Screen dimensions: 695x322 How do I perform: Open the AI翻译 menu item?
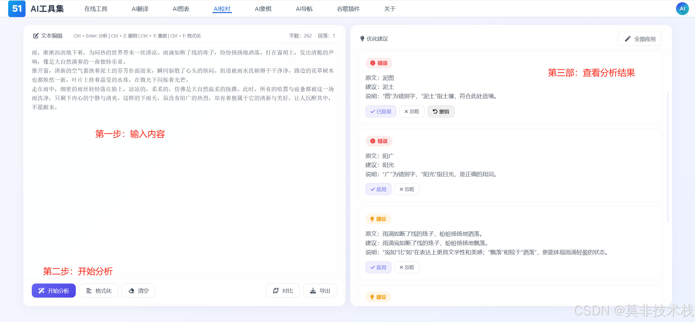tap(140, 9)
